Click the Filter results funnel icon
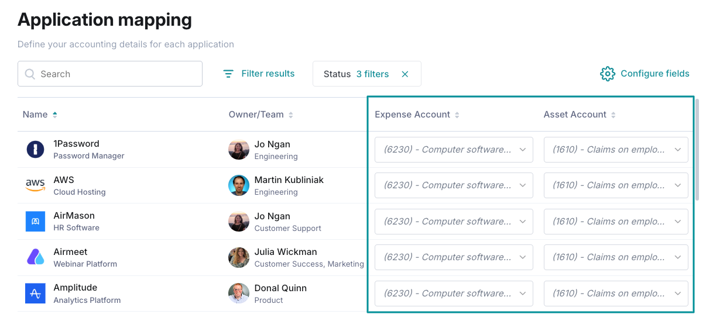 pyautogui.click(x=229, y=74)
